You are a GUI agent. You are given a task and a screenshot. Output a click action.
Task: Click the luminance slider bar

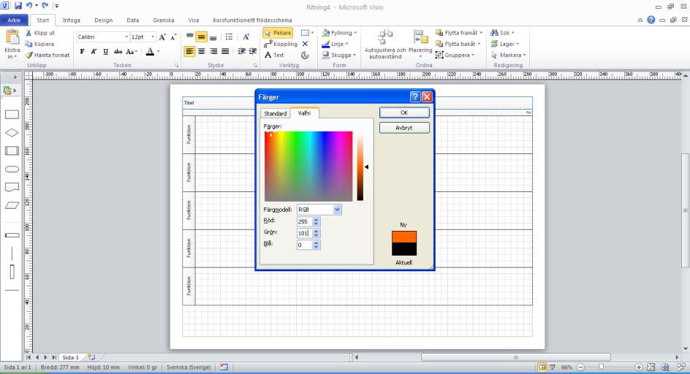click(x=360, y=167)
